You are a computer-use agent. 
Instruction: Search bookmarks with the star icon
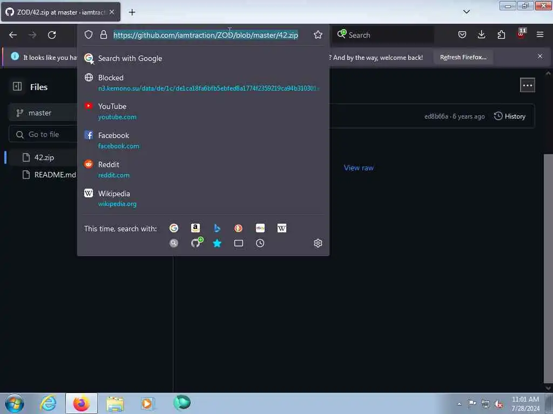[217, 243]
